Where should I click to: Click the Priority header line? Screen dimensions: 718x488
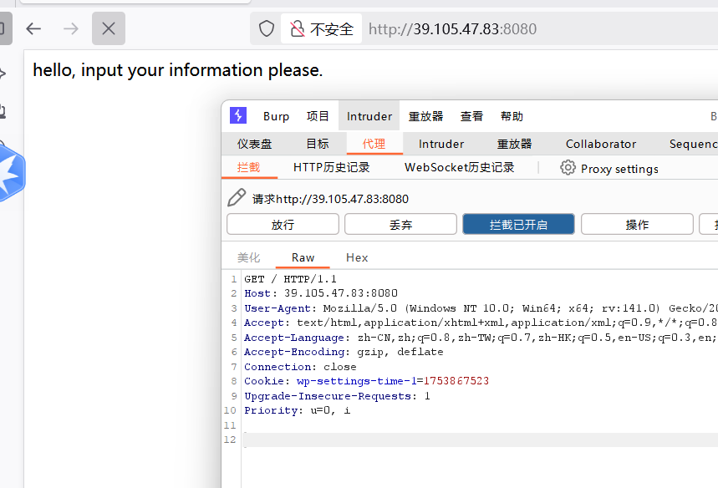click(x=298, y=410)
